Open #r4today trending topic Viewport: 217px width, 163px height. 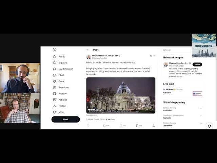(167, 110)
